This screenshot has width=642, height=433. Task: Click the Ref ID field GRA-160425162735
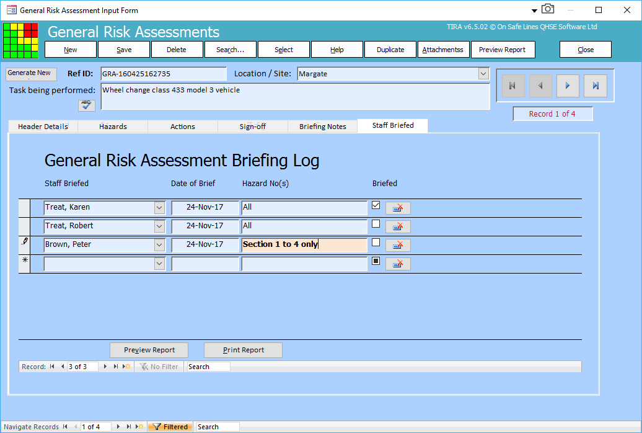(164, 74)
